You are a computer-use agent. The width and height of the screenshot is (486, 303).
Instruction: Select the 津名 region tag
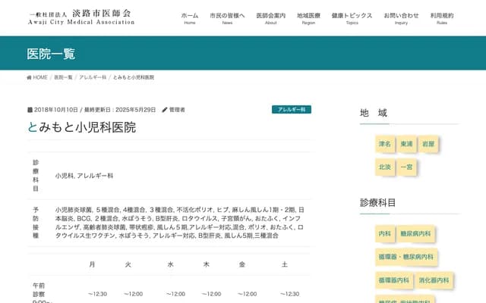pyautogui.click(x=385, y=143)
